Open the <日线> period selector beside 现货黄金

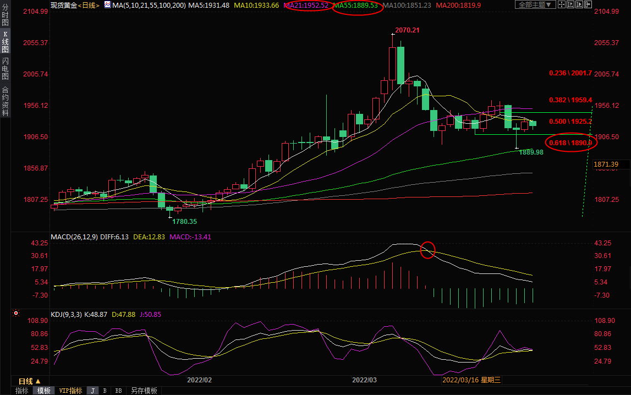pyautogui.click(x=89, y=5)
